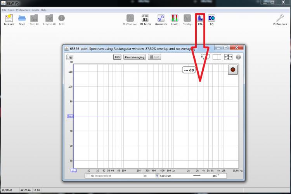Open RTA settings gear icon
This screenshot has width=291, height=194.
point(238,57)
